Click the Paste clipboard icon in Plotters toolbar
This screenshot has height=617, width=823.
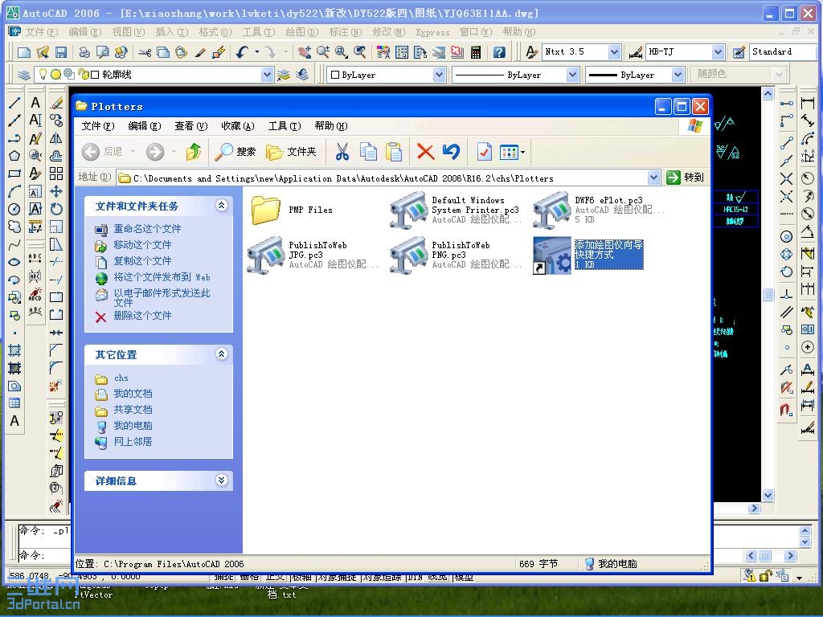(x=394, y=152)
